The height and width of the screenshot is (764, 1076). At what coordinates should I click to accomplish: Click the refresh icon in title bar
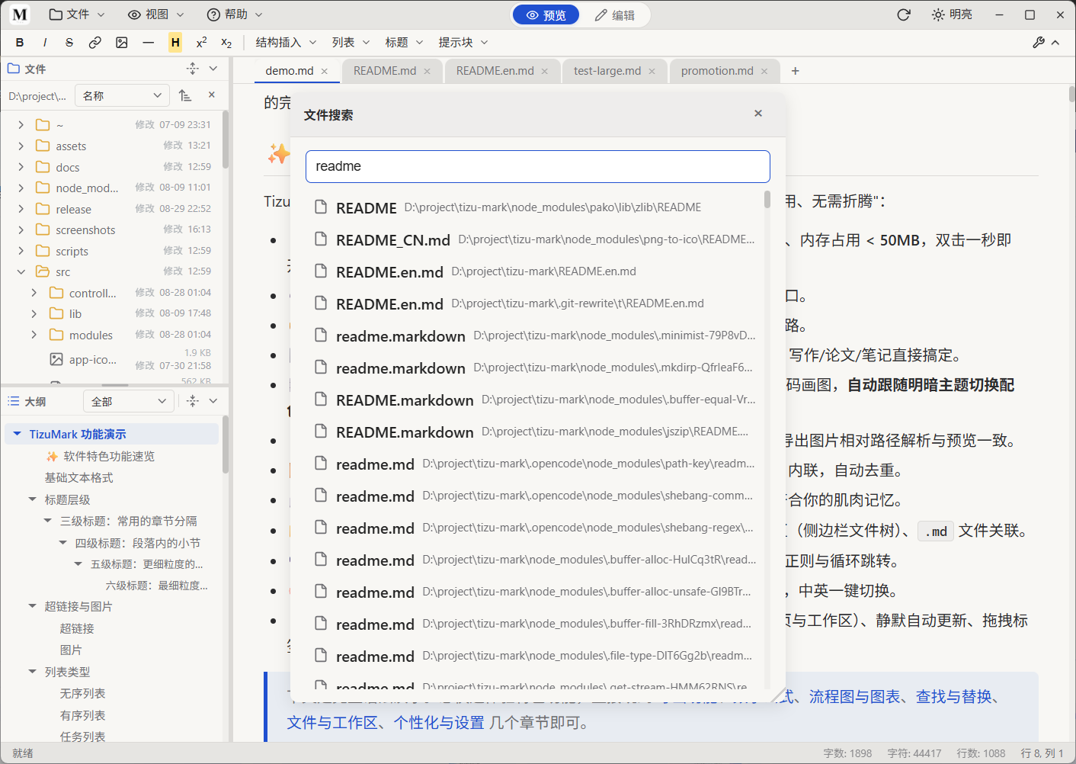[x=904, y=14]
